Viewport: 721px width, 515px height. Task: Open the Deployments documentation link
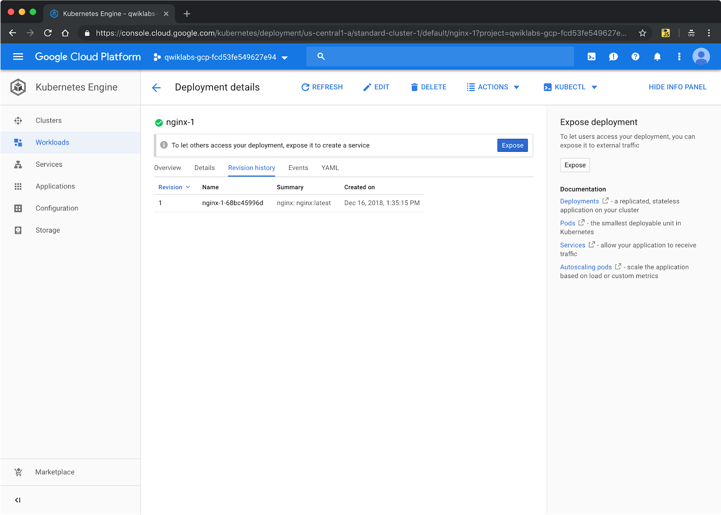[x=580, y=201]
